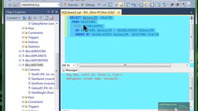Click the 'JOIN tblGALAXIES' code line
This screenshot has height=111, width=198.
click(x=88, y=26)
